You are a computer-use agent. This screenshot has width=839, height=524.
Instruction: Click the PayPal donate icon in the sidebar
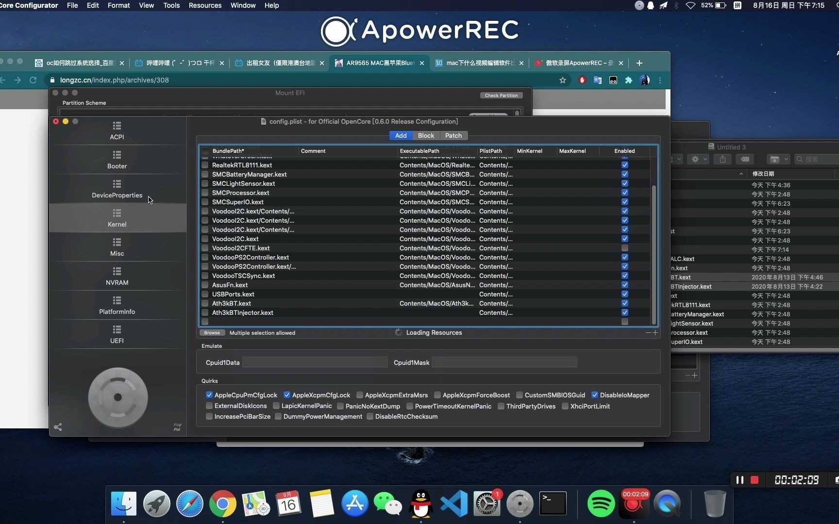(177, 427)
